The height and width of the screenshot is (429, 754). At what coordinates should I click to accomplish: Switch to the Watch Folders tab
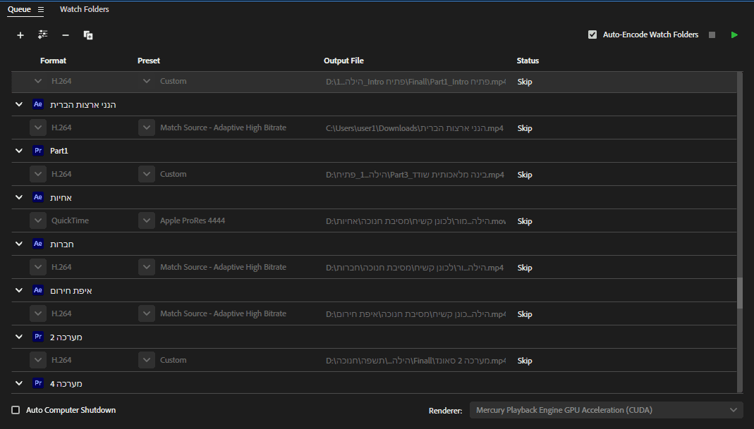[x=84, y=10]
